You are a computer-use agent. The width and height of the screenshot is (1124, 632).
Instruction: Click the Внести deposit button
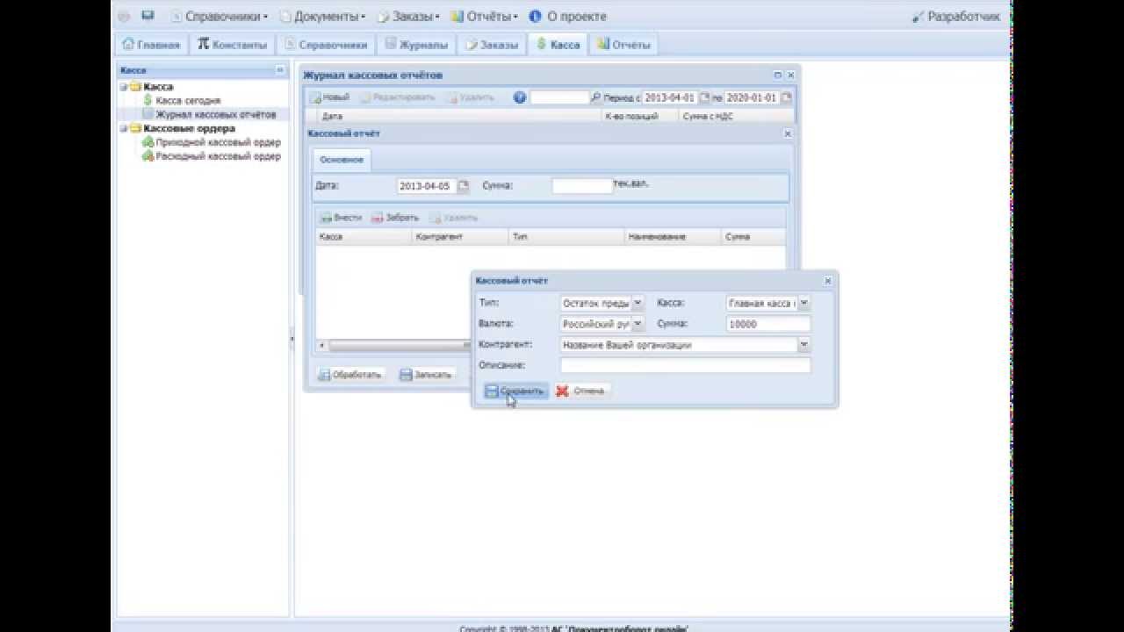(341, 217)
